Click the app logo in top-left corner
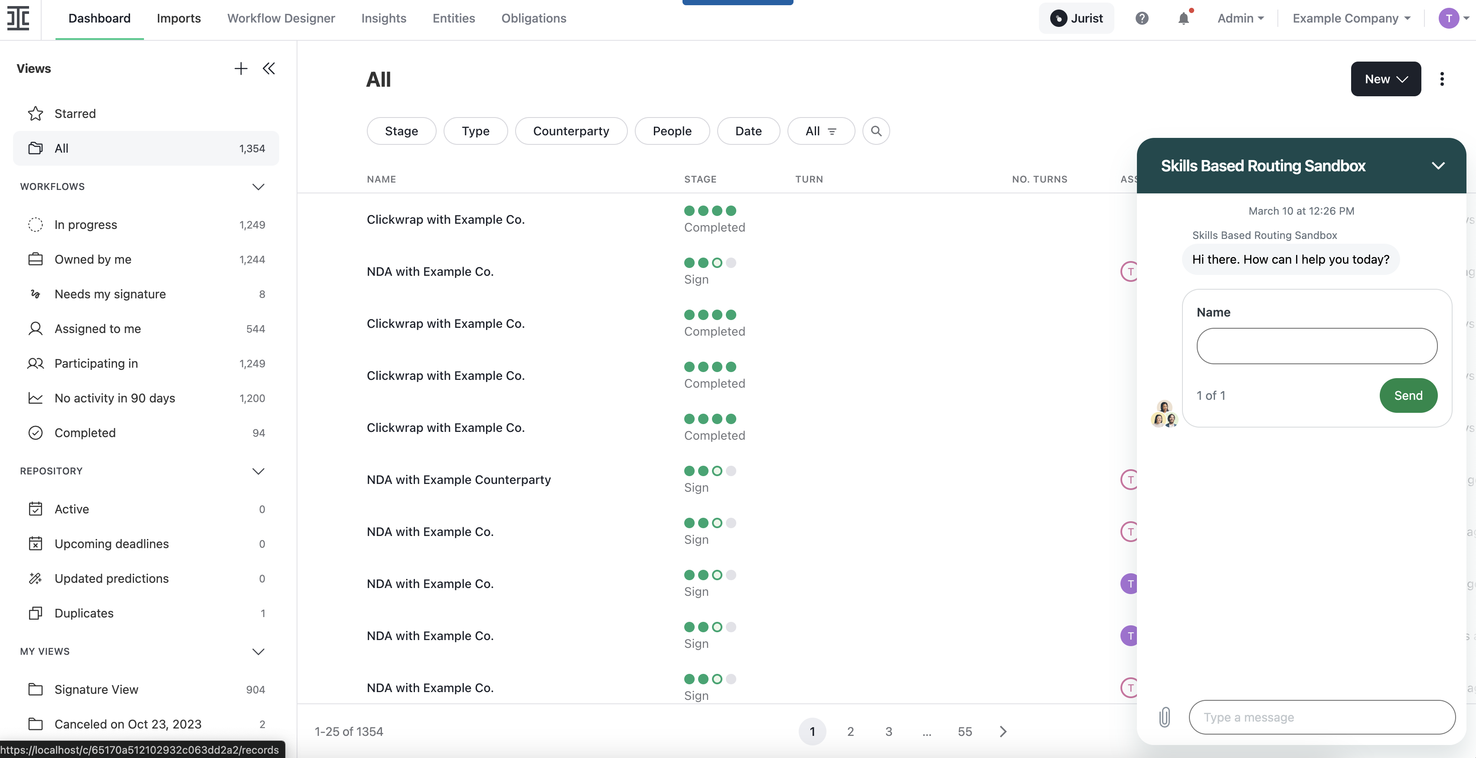Viewport: 1476px width, 758px height. coord(18,18)
